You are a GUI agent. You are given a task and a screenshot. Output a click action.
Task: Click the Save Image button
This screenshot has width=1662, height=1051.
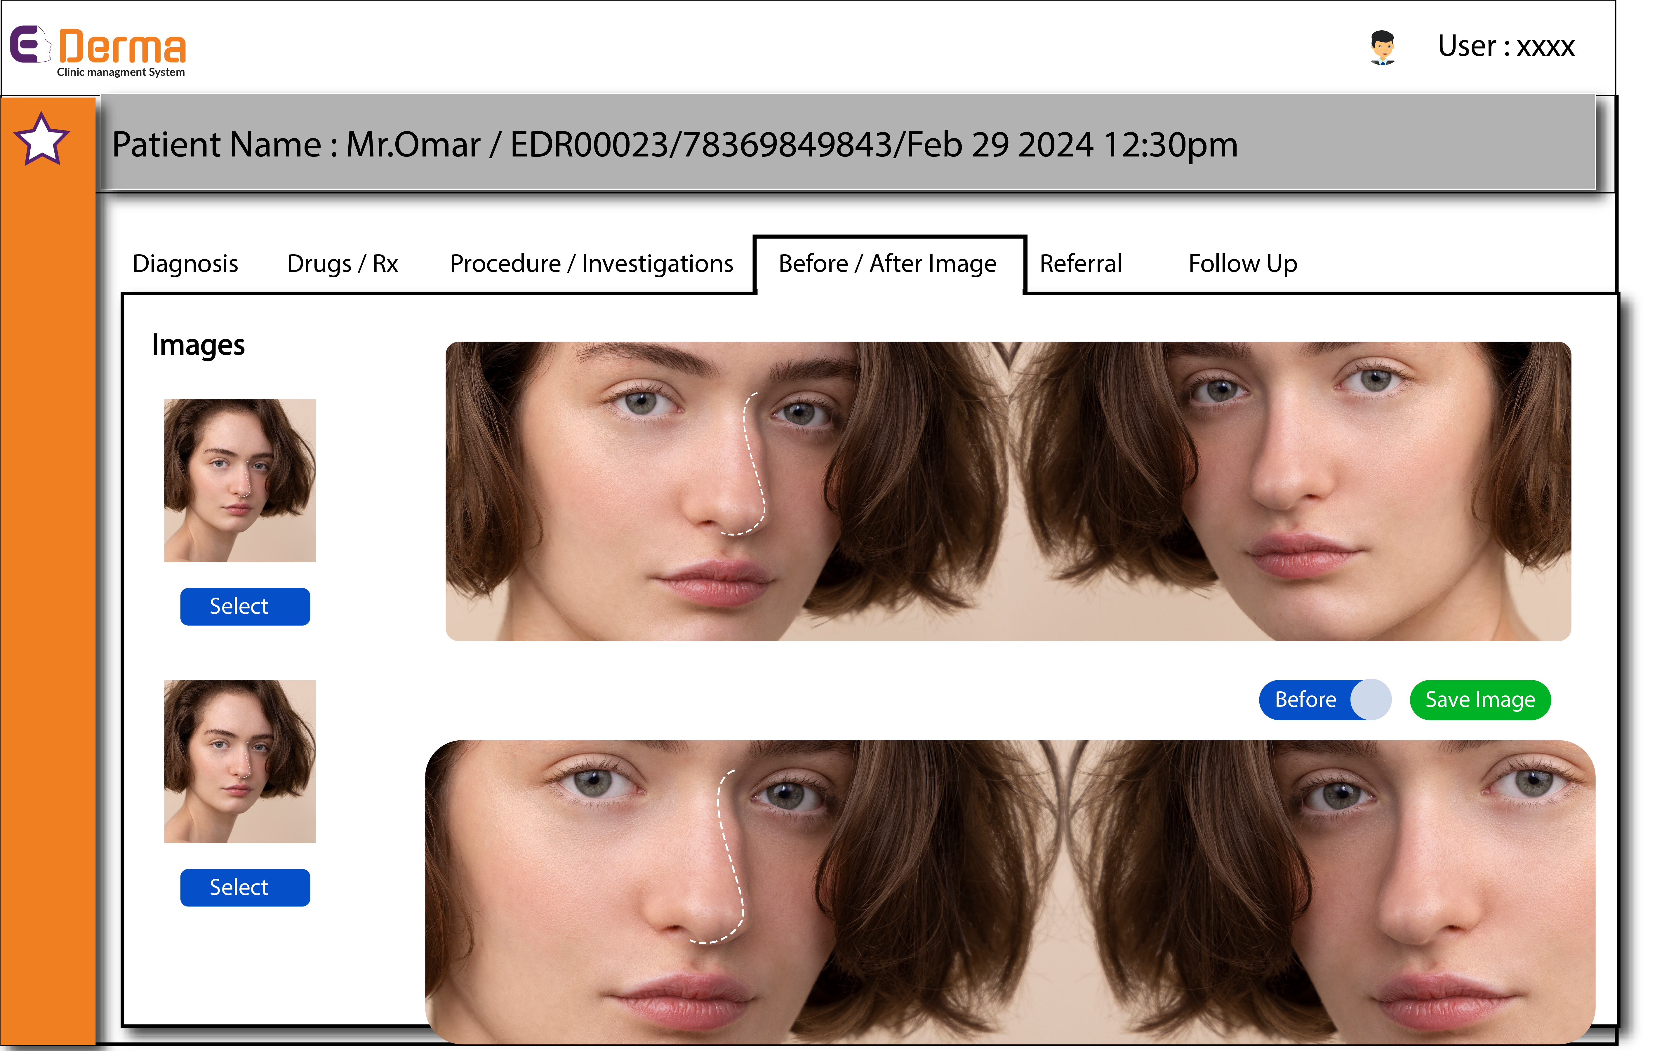pyautogui.click(x=1480, y=700)
